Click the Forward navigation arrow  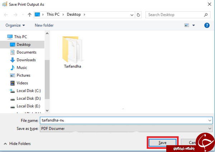point(15,15)
